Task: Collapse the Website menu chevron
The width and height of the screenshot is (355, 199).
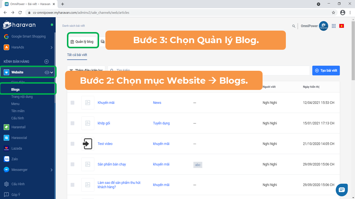Action: coord(52,73)
